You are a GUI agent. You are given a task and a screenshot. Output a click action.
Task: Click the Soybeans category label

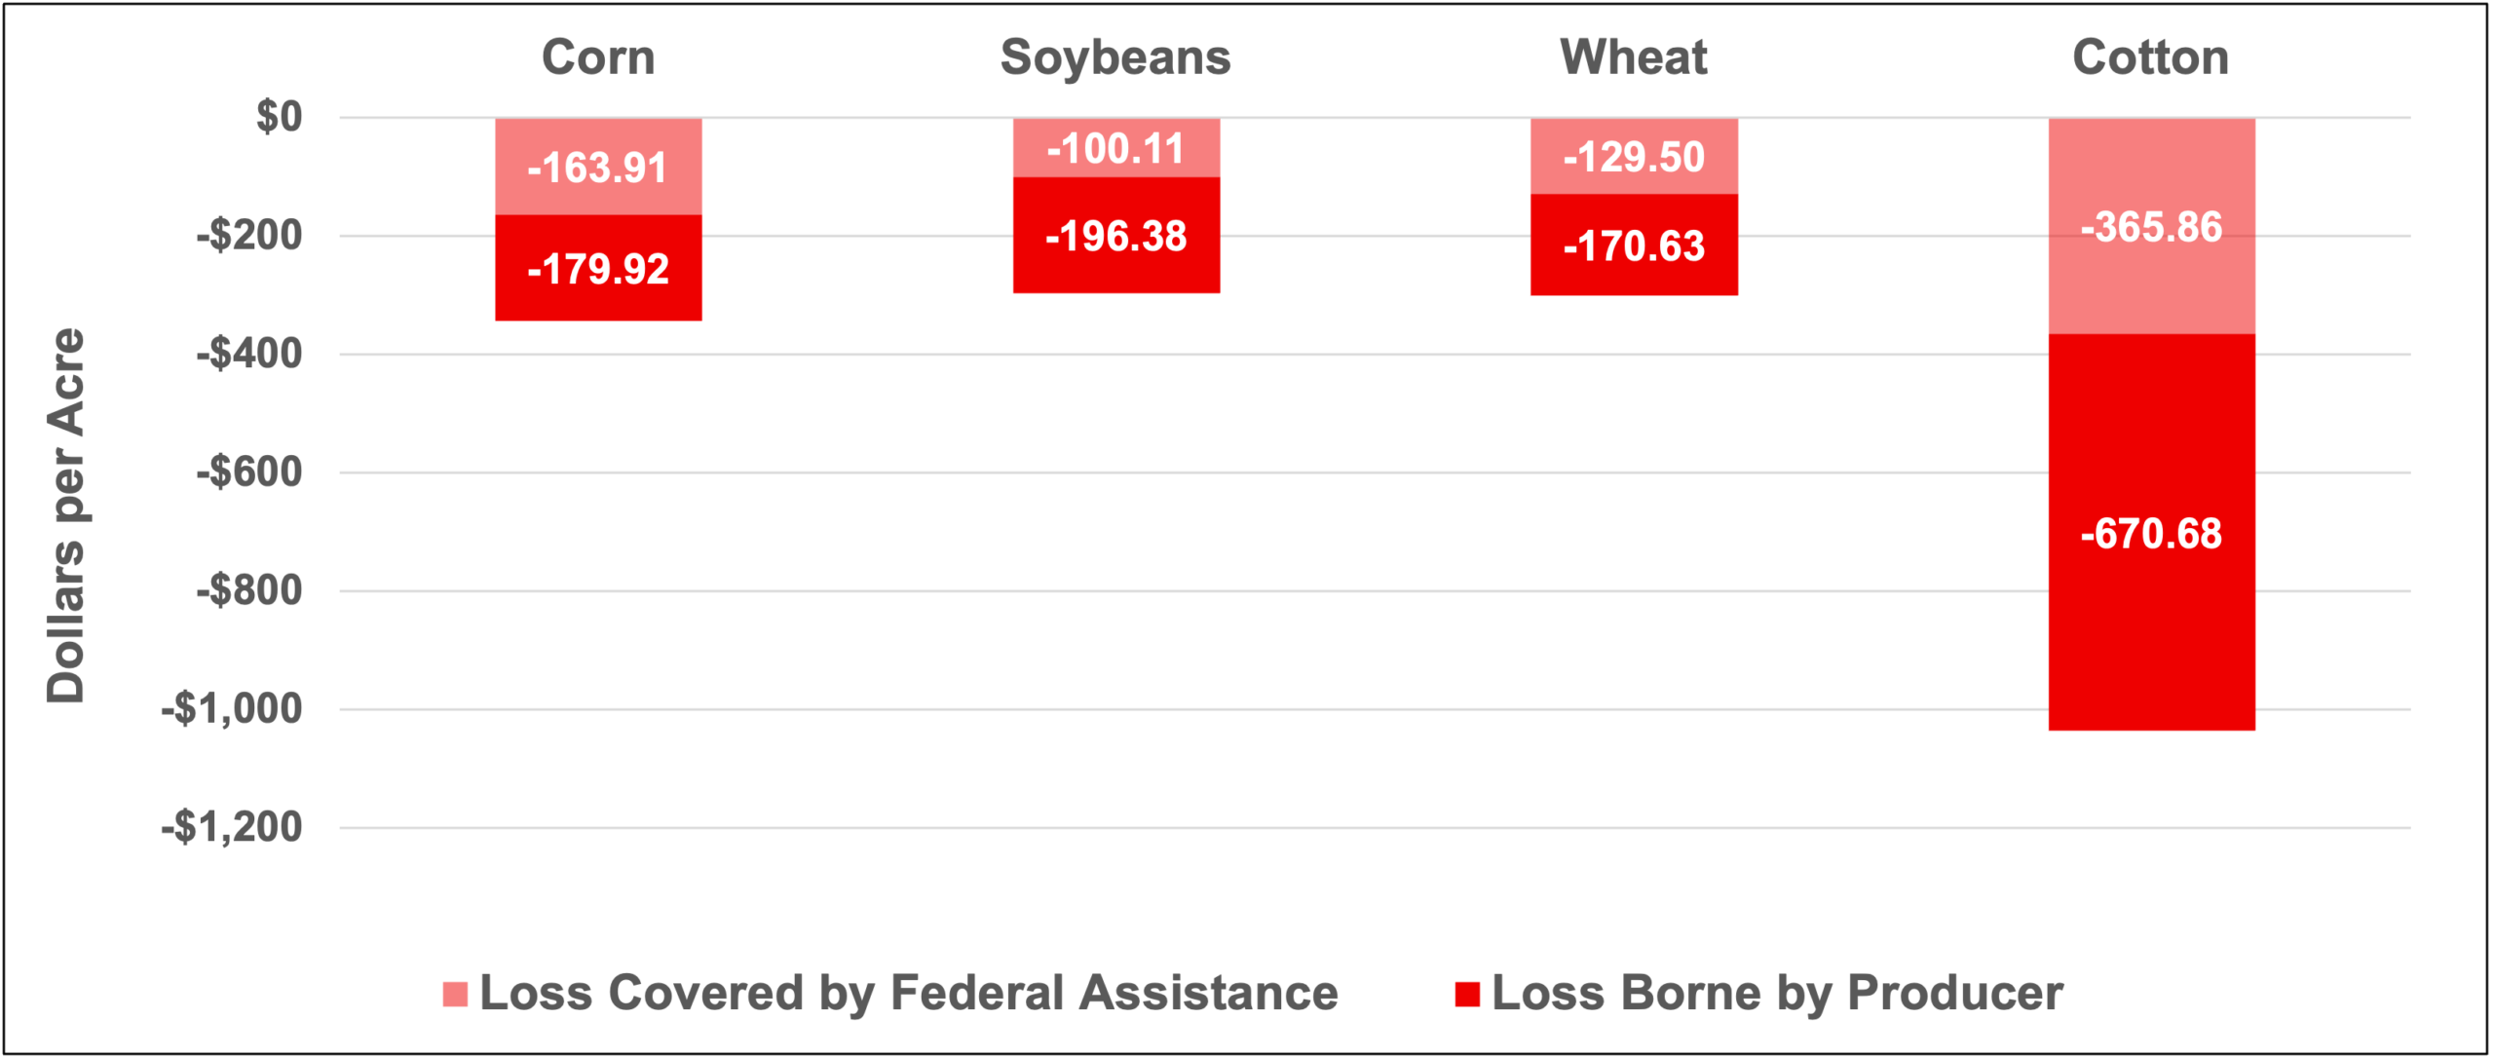[x=1115, y=57]
